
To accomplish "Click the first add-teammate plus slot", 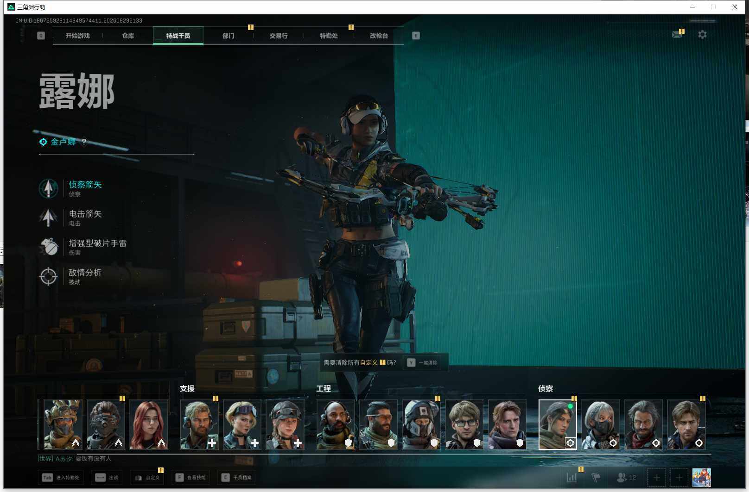I will click(x=656, y=477).
